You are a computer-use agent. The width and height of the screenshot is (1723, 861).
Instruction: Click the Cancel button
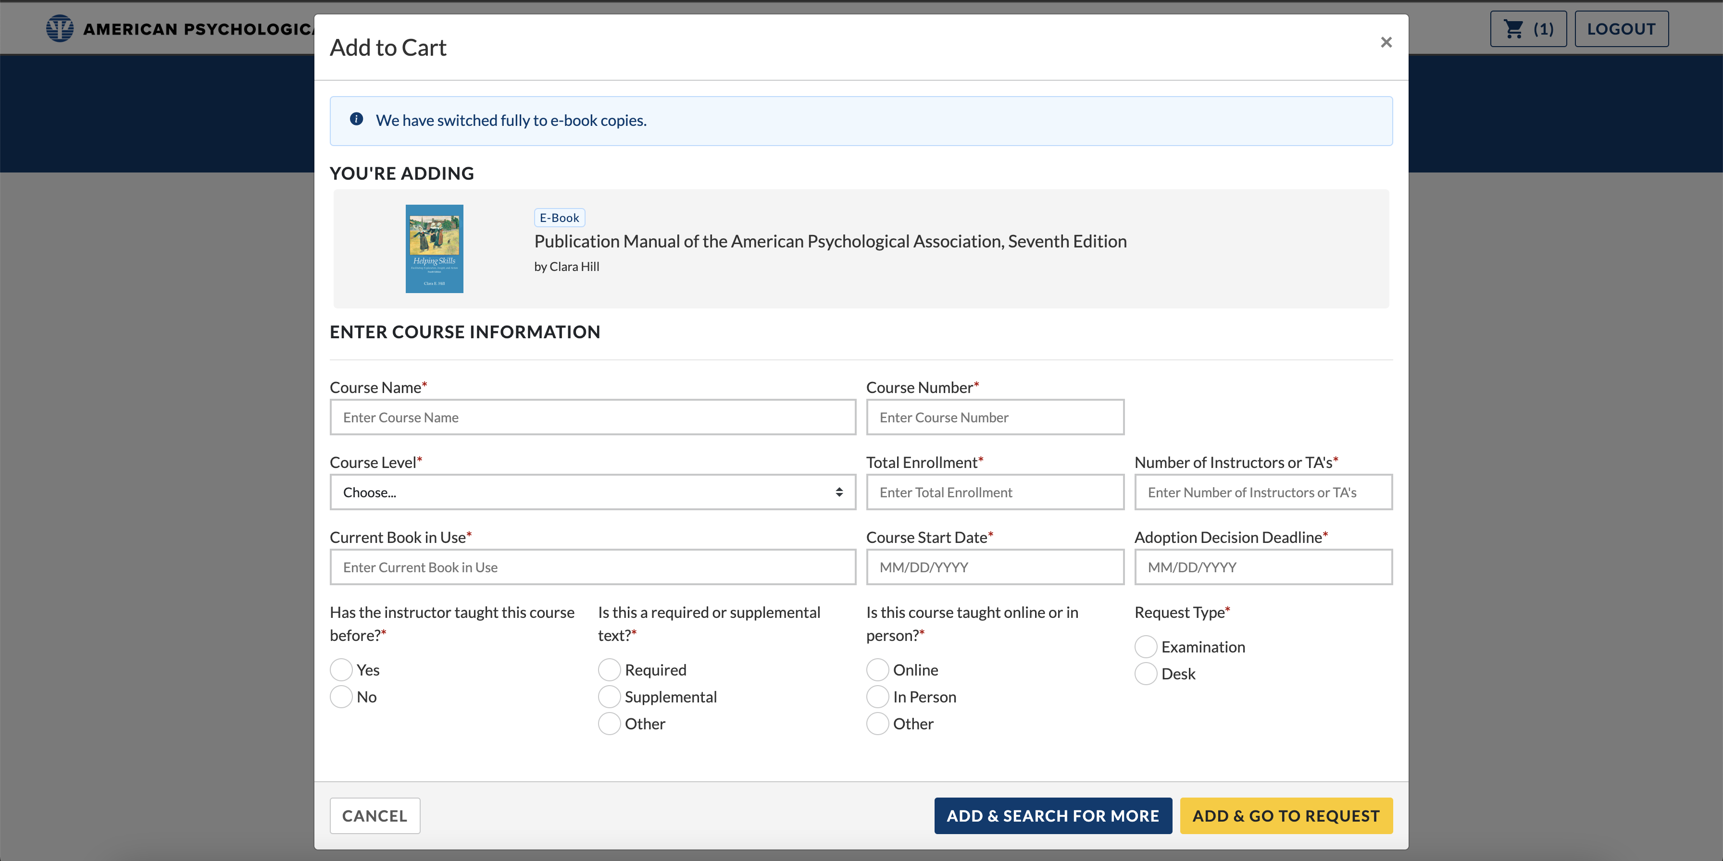click(375, 815)
